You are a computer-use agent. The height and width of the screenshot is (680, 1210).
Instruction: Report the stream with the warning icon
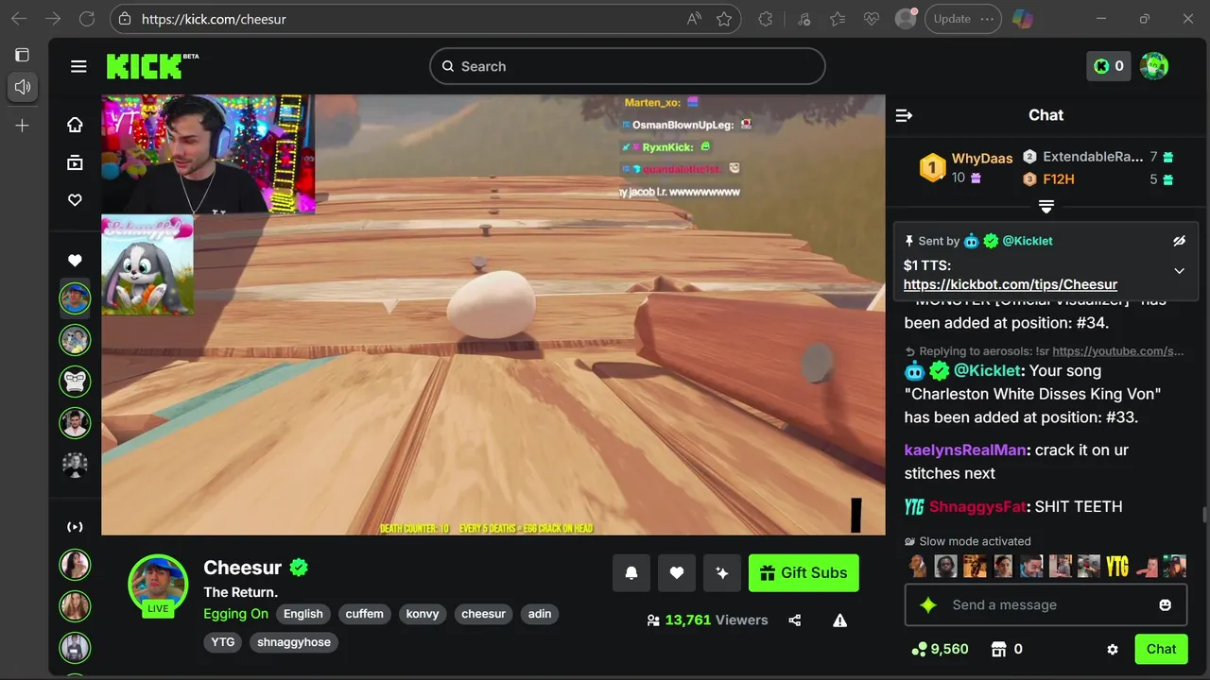coord(839,620)
